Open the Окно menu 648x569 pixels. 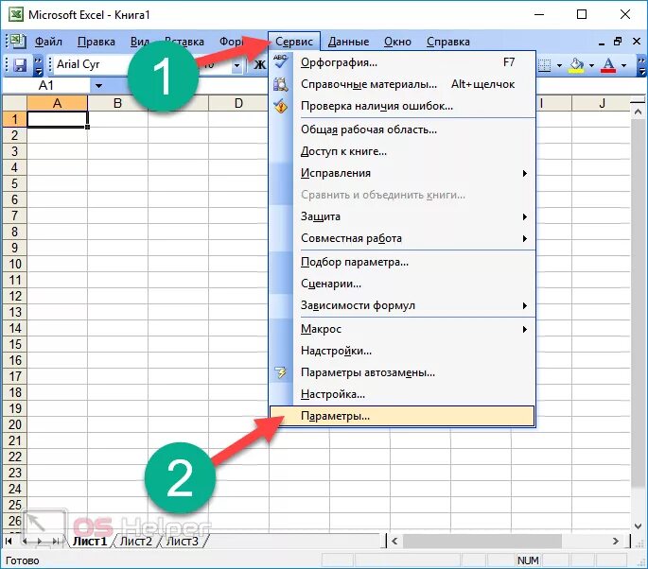(x=397, y=42)
